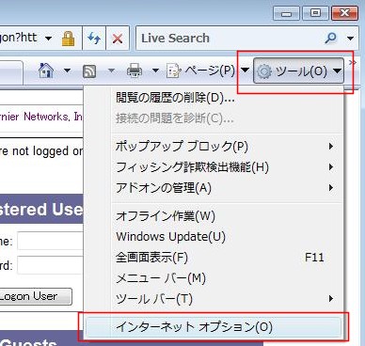Open the Home button dropdown arrow
Image resolution: width=365 pixels, height=346 pixels.
[x=67, y=71]
